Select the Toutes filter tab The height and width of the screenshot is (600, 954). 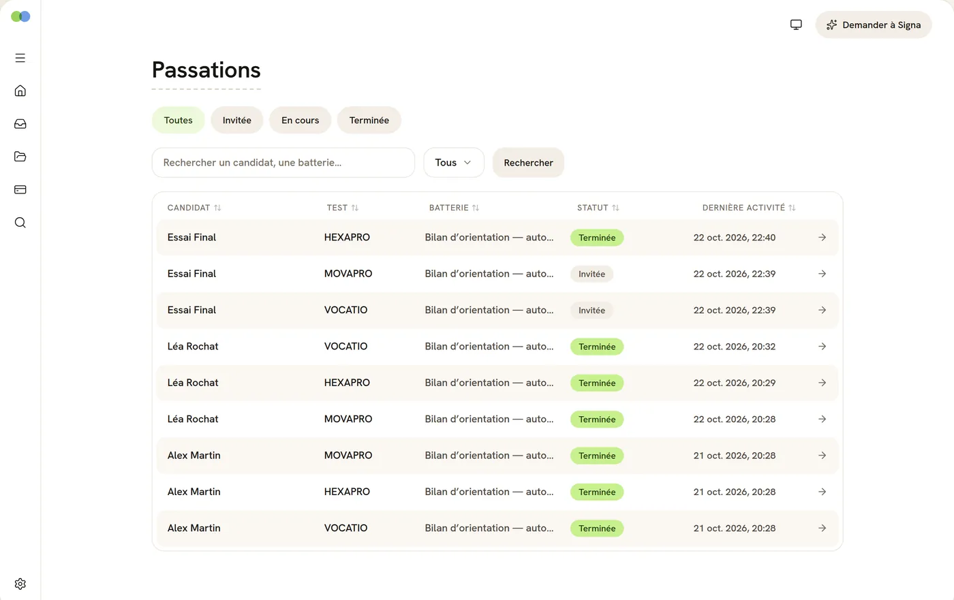click(178, 121)
